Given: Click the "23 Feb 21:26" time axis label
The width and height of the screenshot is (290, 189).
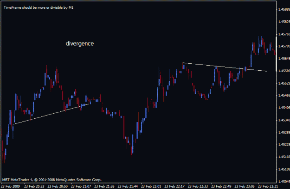Looking at the screenshot, I should coord(104,186).
